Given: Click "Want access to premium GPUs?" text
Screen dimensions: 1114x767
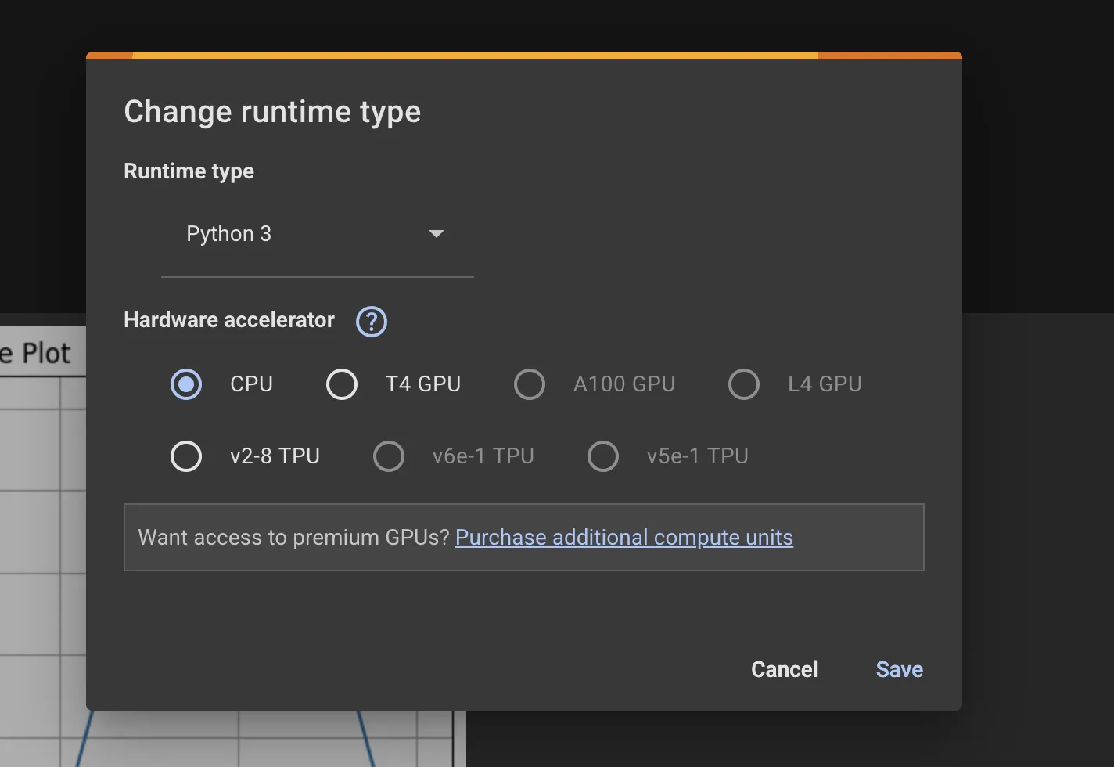Looking at the screenshot, I should tap(293, 538).
